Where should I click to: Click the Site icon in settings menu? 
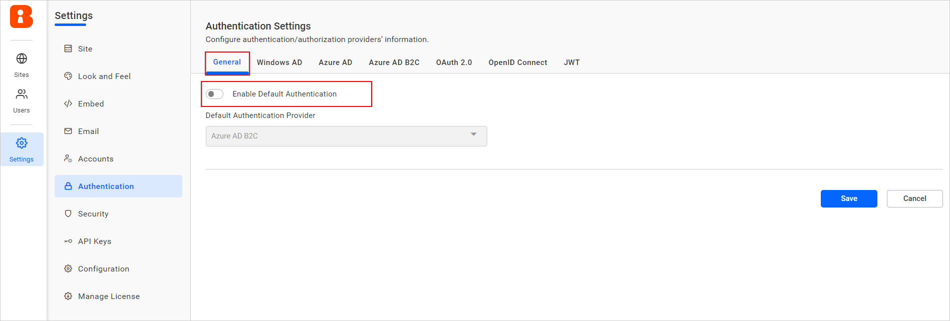(x=68, y=48)
